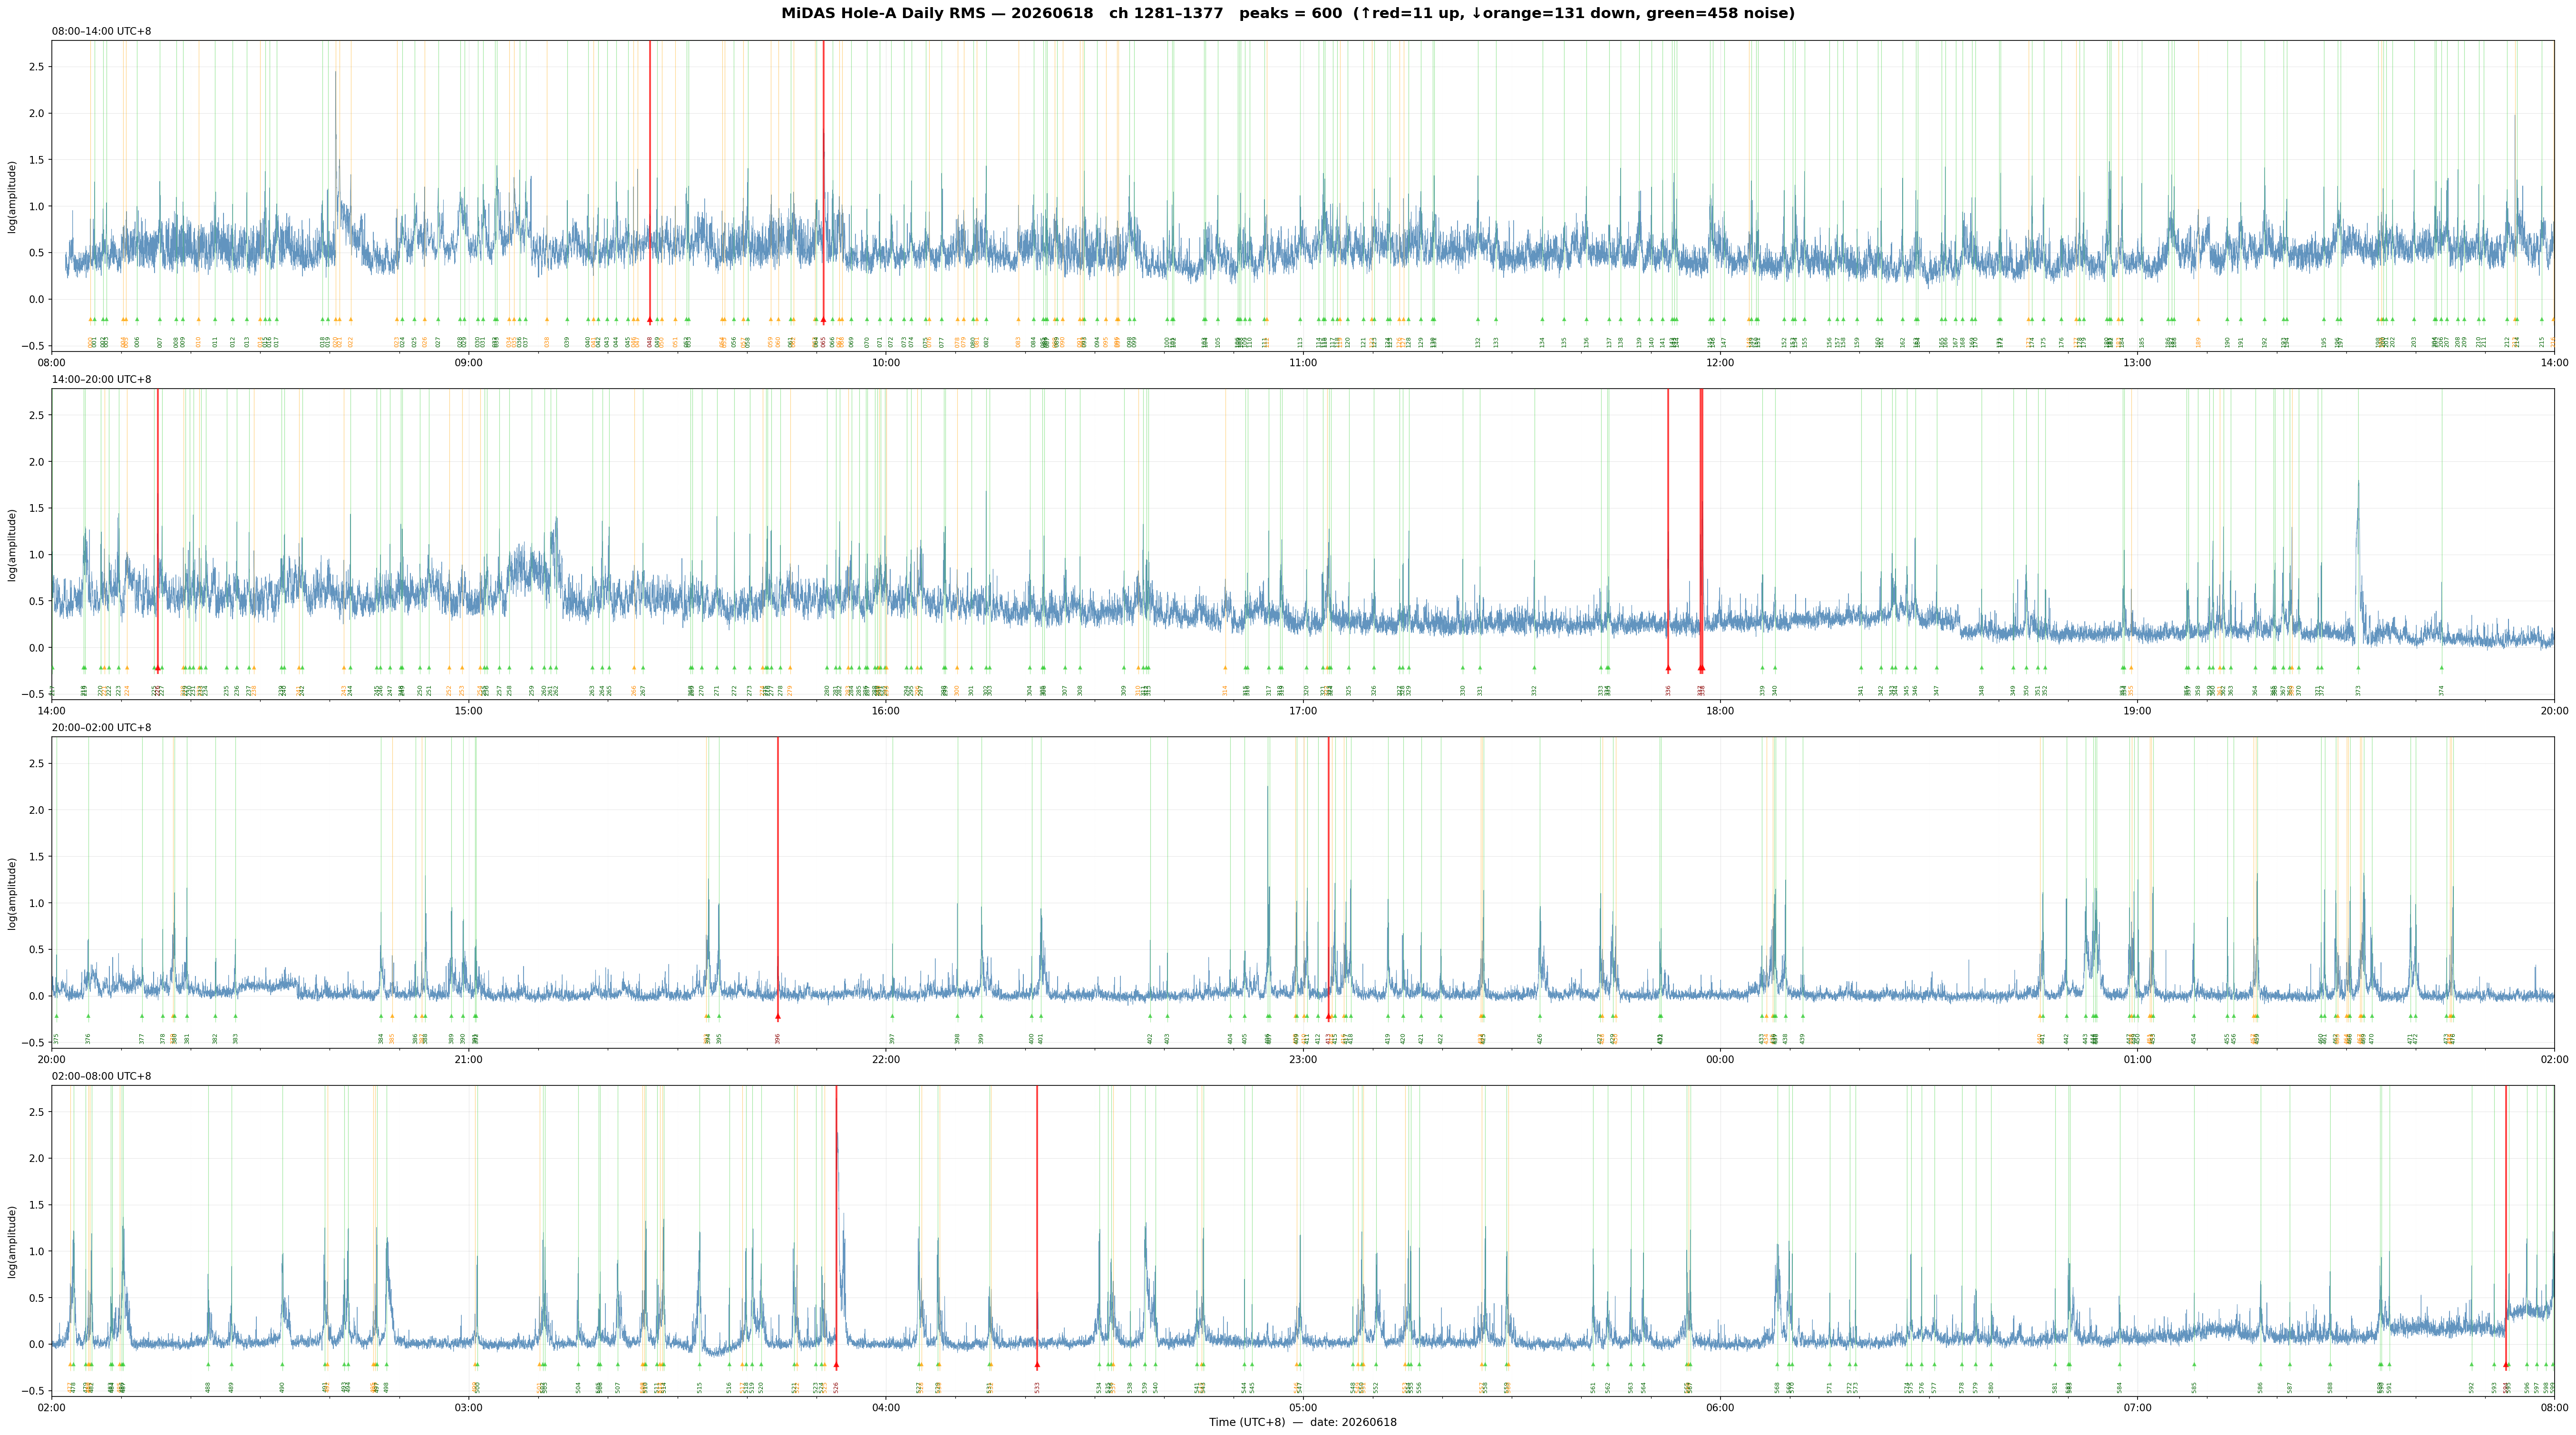This screenshot has width=2576, height=1435.
Task: Click the red up-peak marker labeled 336
Action: [x=1668, y=668]
